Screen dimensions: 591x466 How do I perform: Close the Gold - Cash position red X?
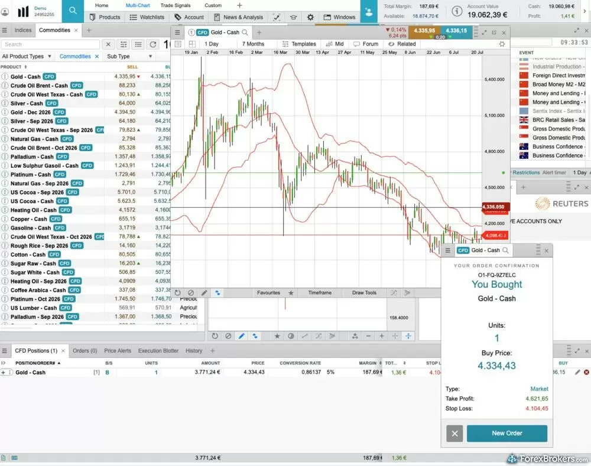(586, 372)
